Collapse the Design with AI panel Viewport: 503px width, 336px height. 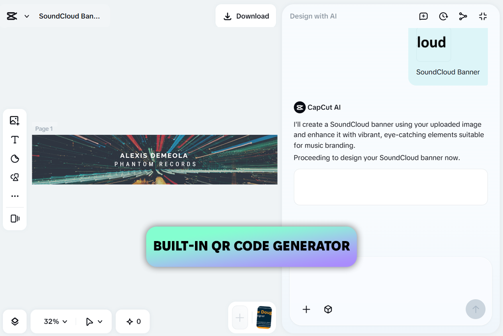(x=483, y=16)
